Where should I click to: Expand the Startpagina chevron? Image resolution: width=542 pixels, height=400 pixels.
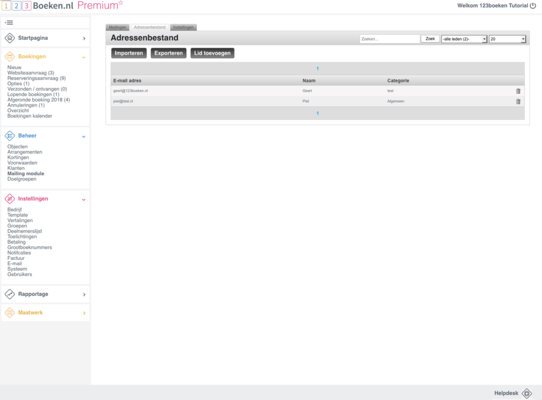(x=84, y=38)
